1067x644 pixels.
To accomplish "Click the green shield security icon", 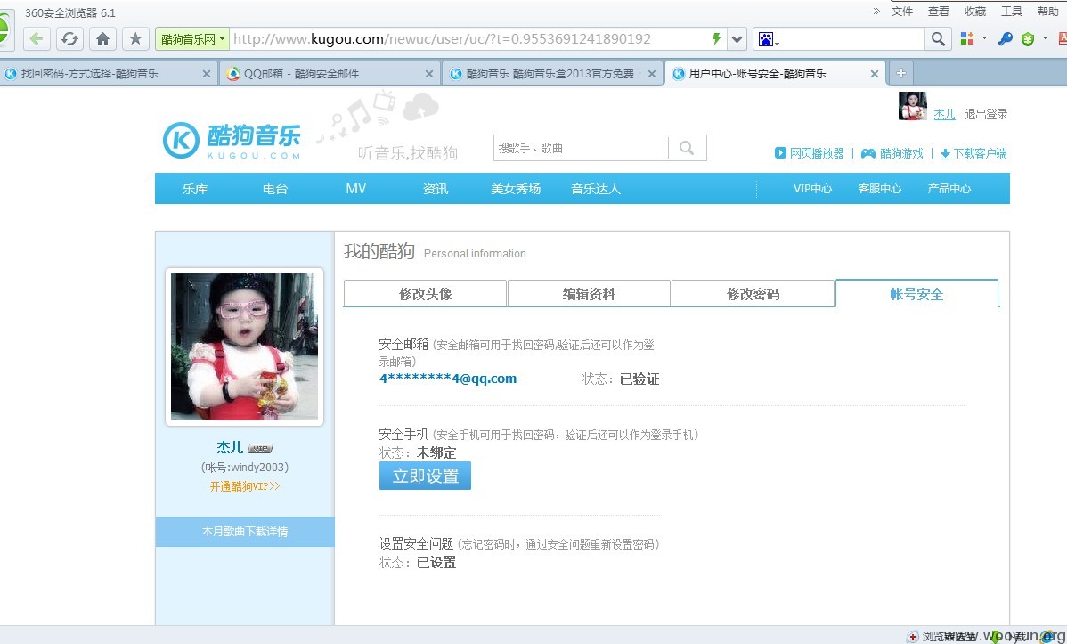I will click(x=1028, y=39).
